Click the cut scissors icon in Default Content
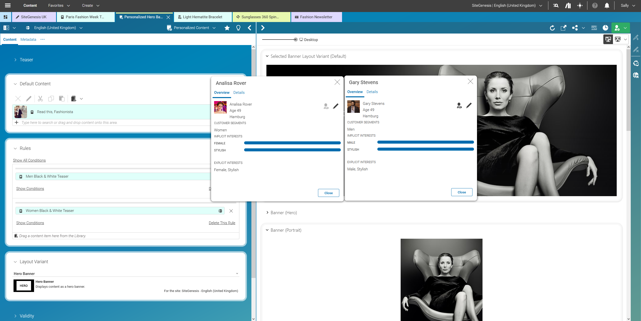The width and height of the screenshot is (641, 321). [40, 99]
